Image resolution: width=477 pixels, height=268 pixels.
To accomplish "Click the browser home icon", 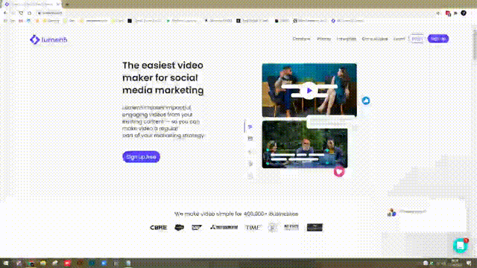I will (x=30, y=13).
